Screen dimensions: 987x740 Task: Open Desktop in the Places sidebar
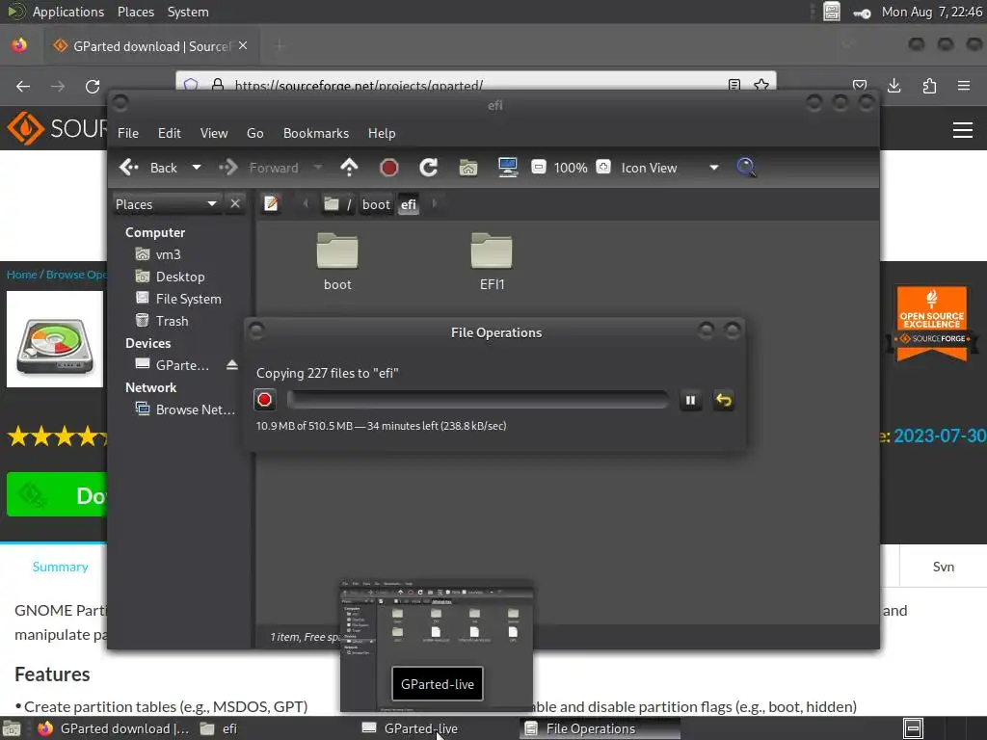click(x=170, y=277)
